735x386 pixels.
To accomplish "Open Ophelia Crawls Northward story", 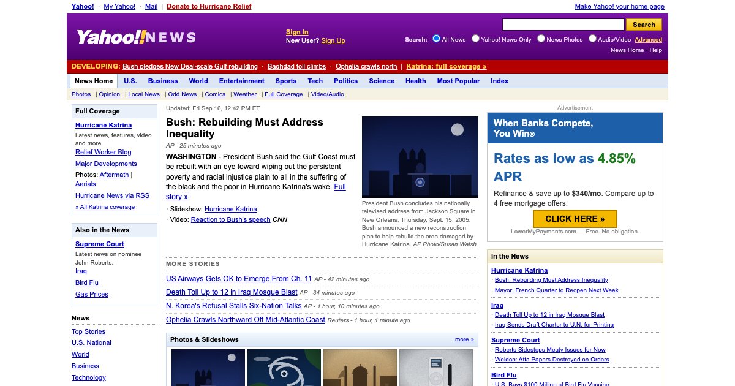I will tap(246, 320).
